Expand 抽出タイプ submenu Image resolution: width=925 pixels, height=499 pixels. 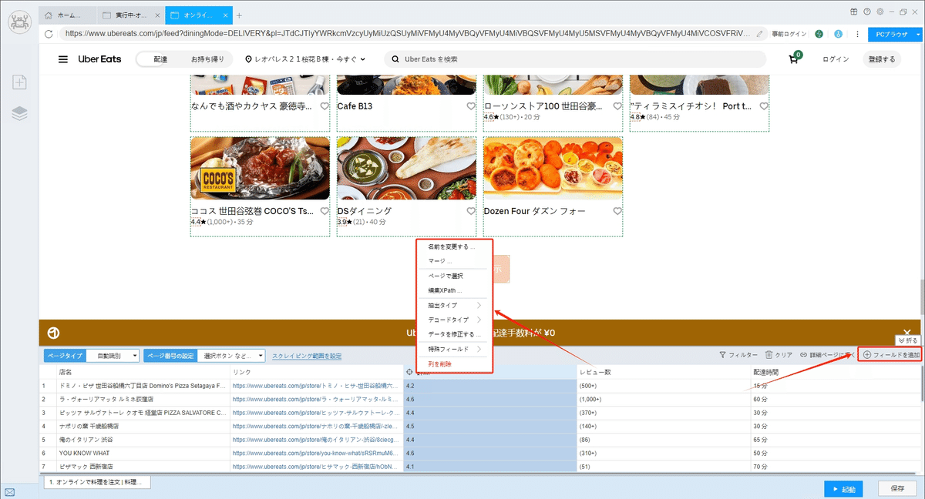click(454, 305)
